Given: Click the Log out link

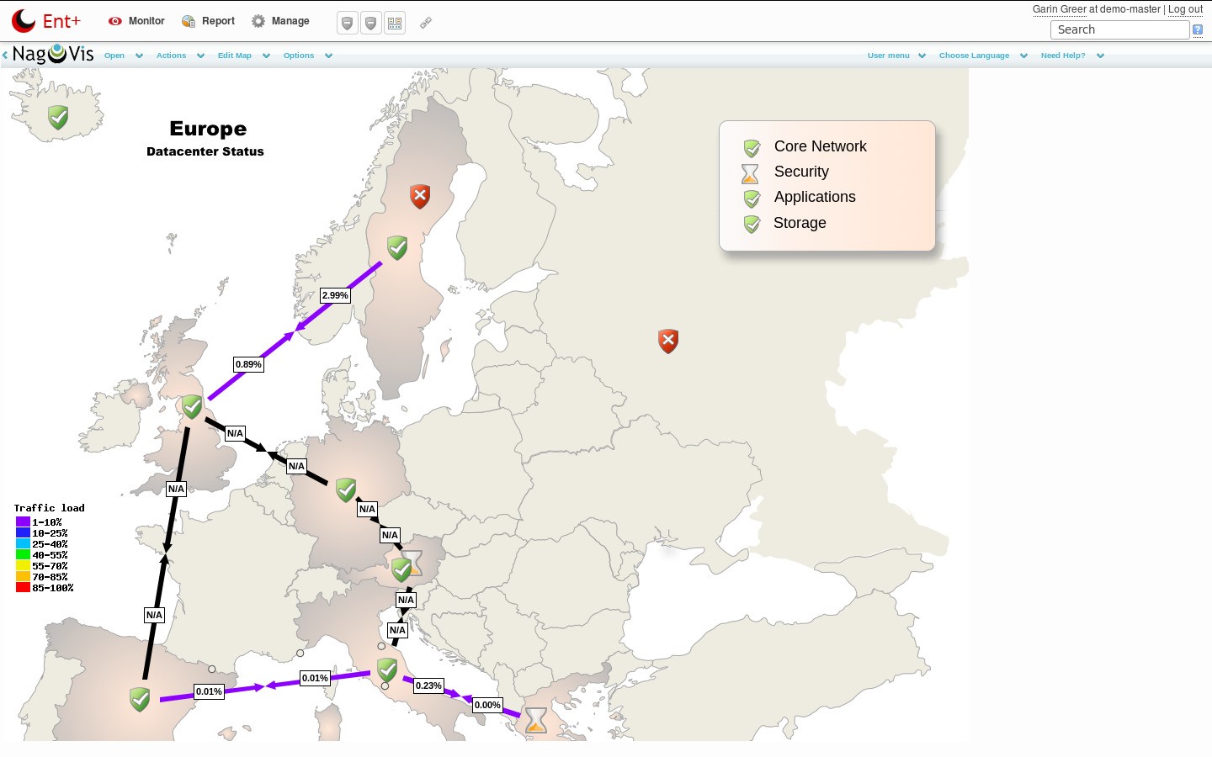Looking at the screenshot, I should coord(1185,9).
